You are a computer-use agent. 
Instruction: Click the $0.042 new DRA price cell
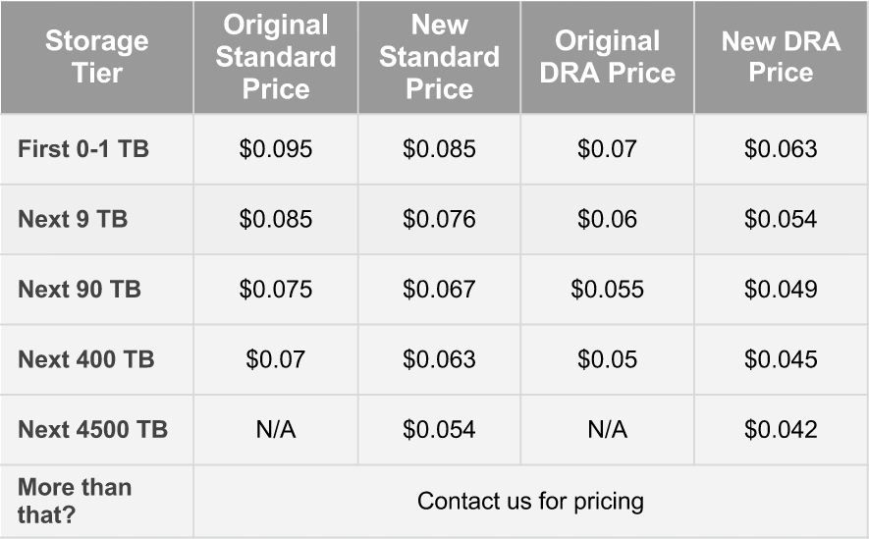pyautogui.click(x=781, y=430)
